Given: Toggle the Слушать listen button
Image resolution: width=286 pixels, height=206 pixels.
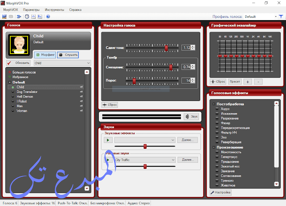Looking at the screenshot, I should pyautogui.click(x=67, y=55).
